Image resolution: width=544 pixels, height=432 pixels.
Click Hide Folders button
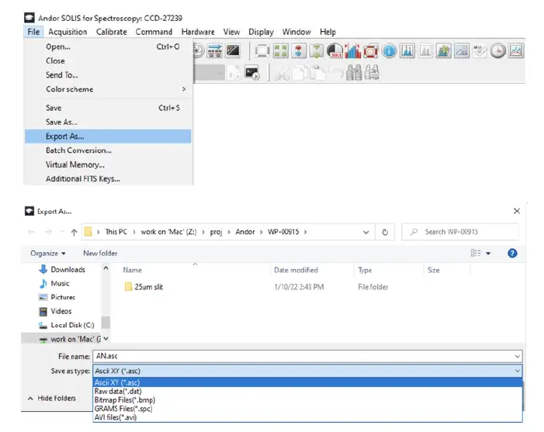click(x=52, y=399)
